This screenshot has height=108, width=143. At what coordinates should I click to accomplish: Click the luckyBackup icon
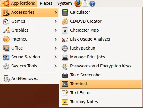pos(65,48)
